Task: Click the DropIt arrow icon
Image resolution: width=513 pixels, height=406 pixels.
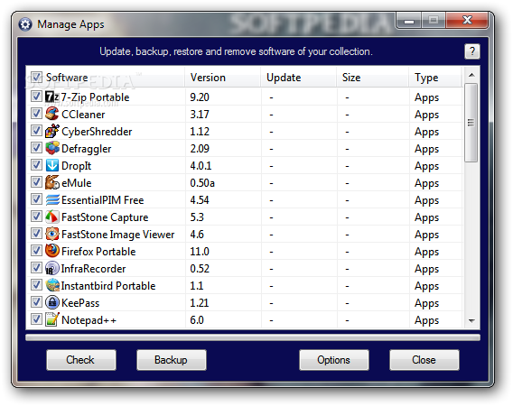Action: coord(52,165)
